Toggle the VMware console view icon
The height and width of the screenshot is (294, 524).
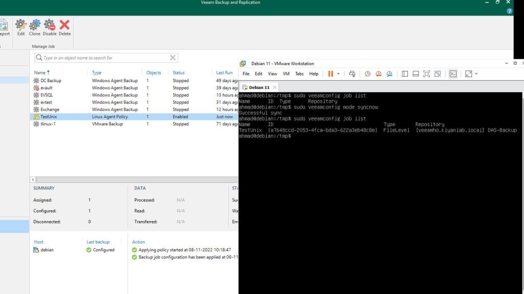[453, 74]
